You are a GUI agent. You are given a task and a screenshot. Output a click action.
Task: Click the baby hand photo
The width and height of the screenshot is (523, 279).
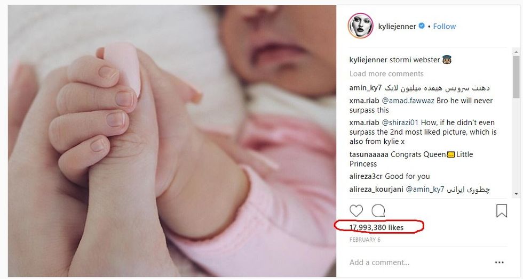172,141
